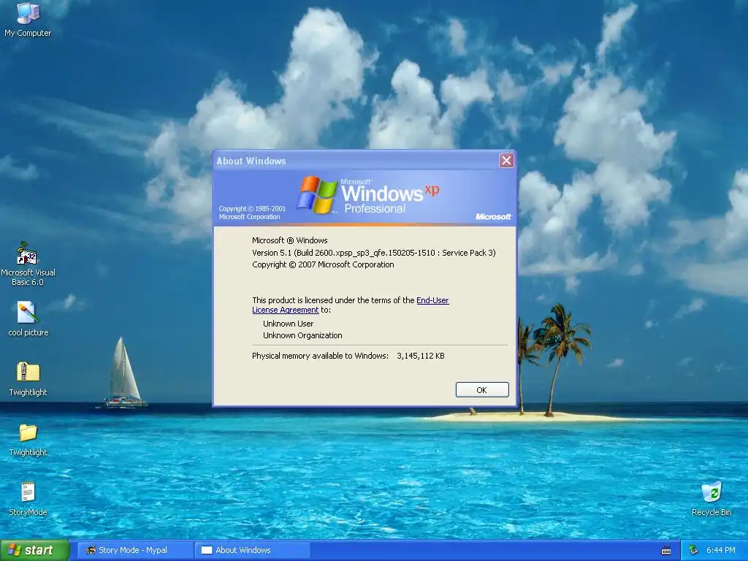
Task: Click the 6:44 PM clock
Action: (720, 550)
